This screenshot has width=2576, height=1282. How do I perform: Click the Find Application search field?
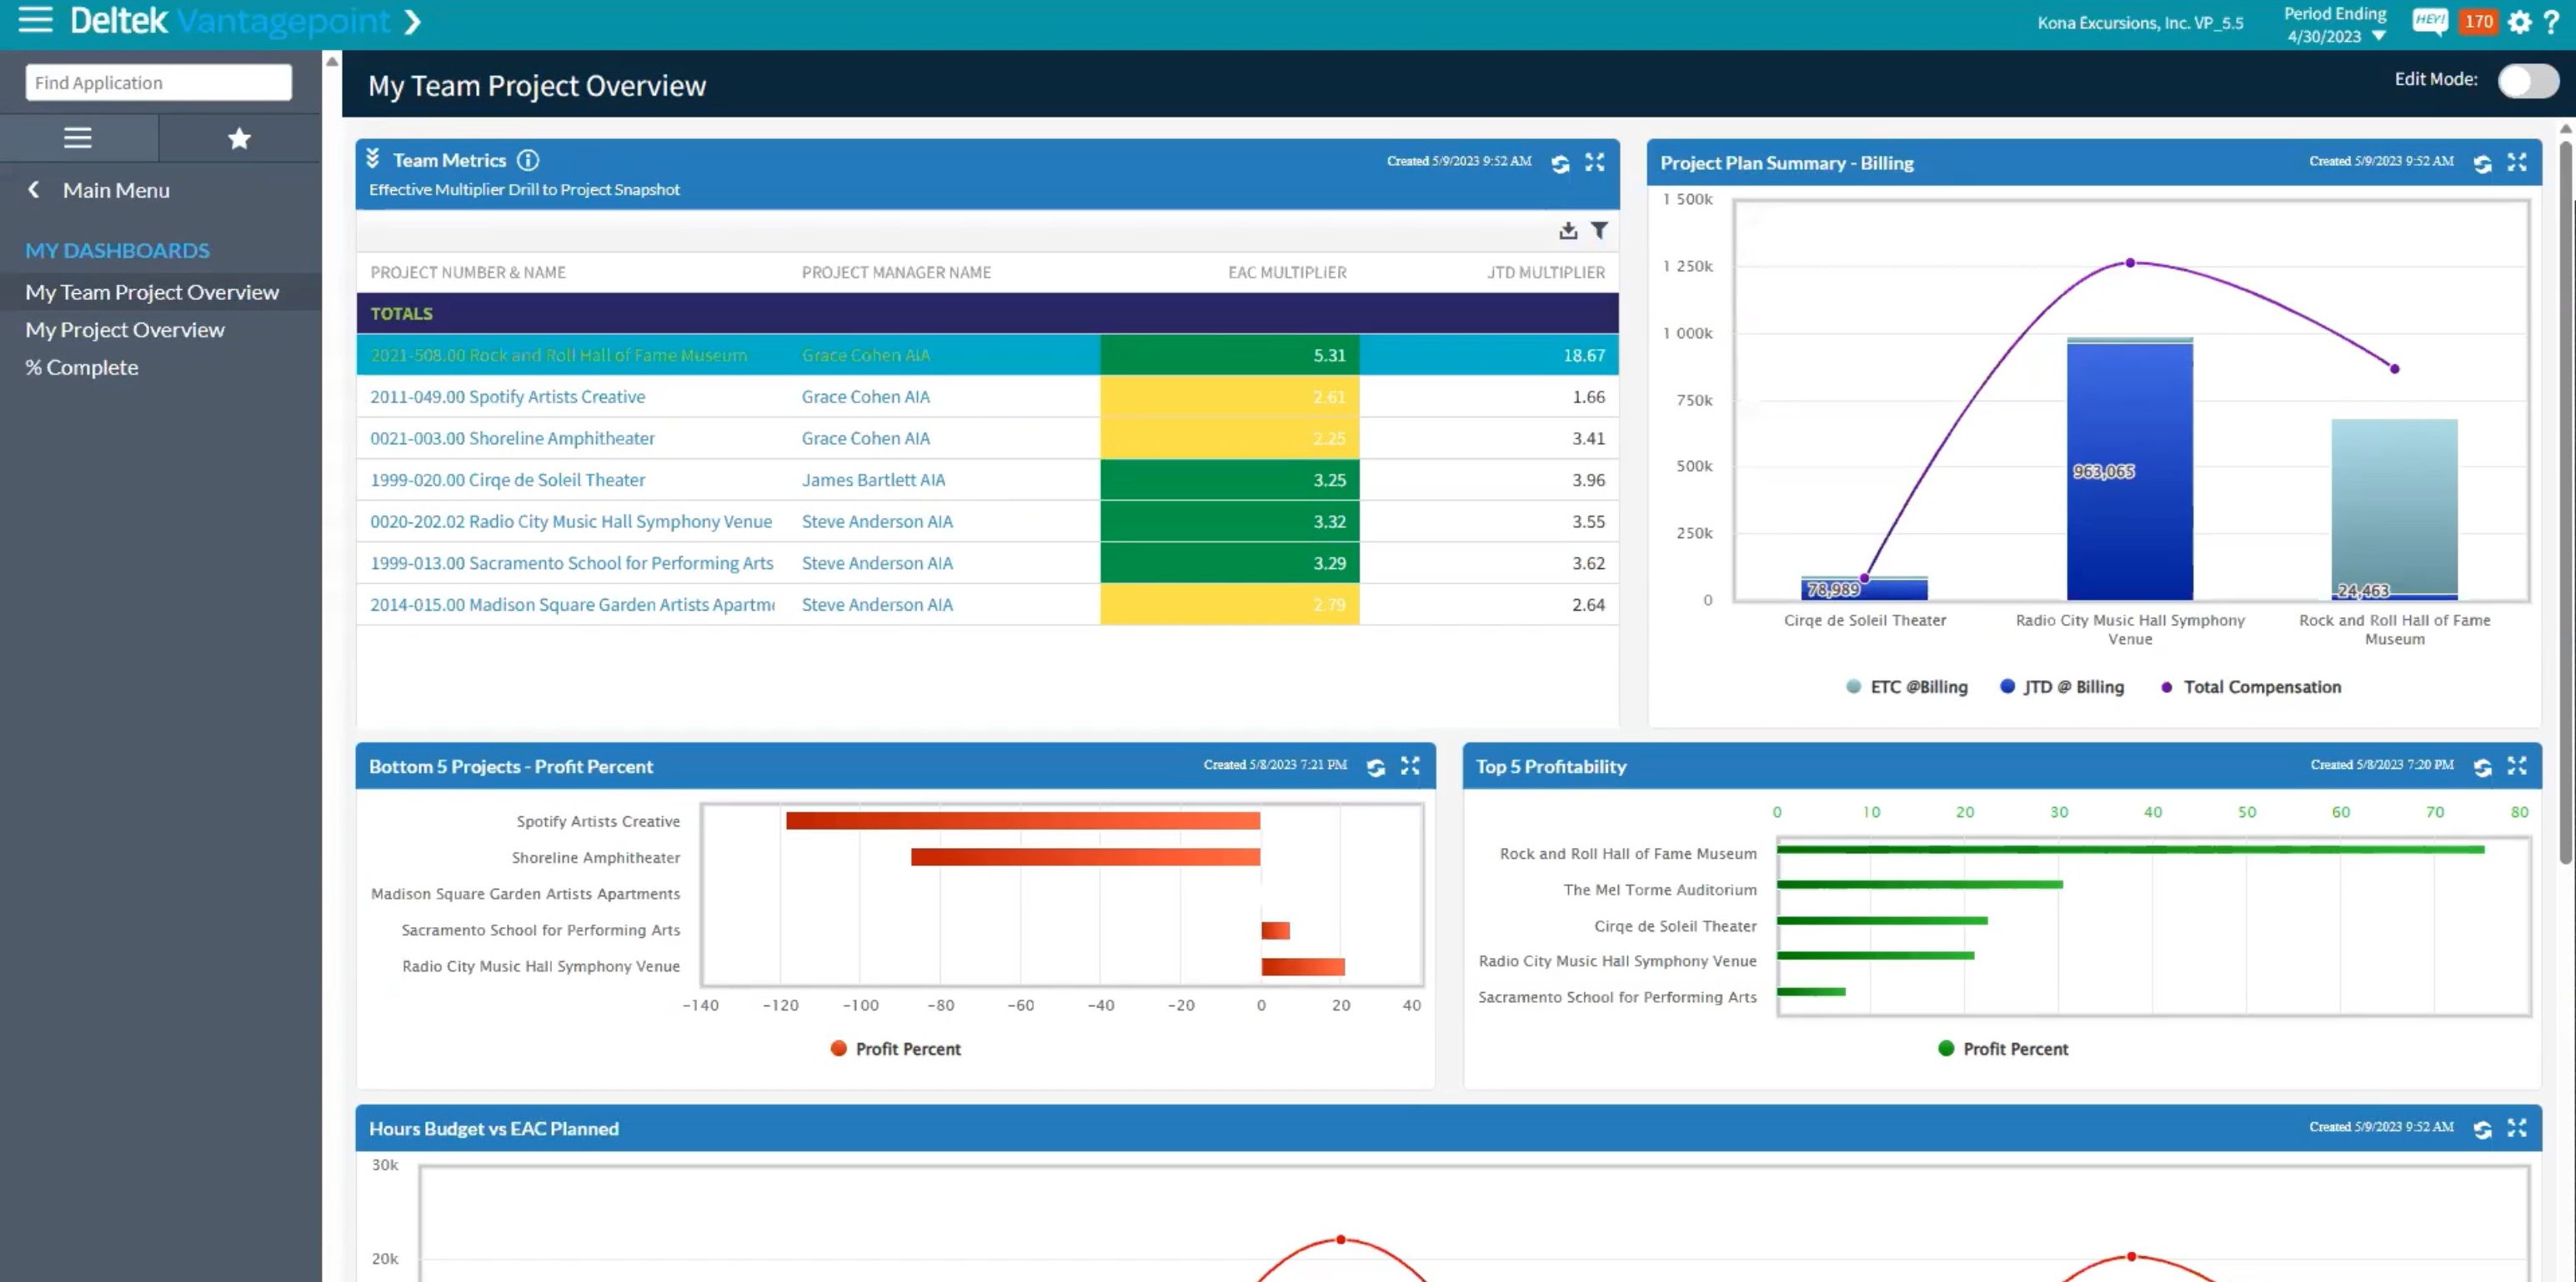pyautogui.click(x=157, y=82)
